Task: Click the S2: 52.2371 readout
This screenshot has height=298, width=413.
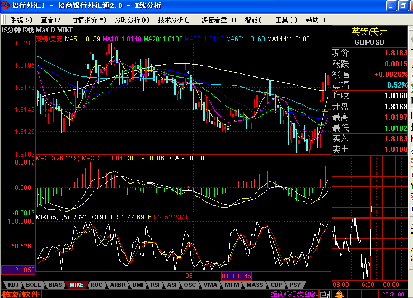Action: (x=171, y=217)
